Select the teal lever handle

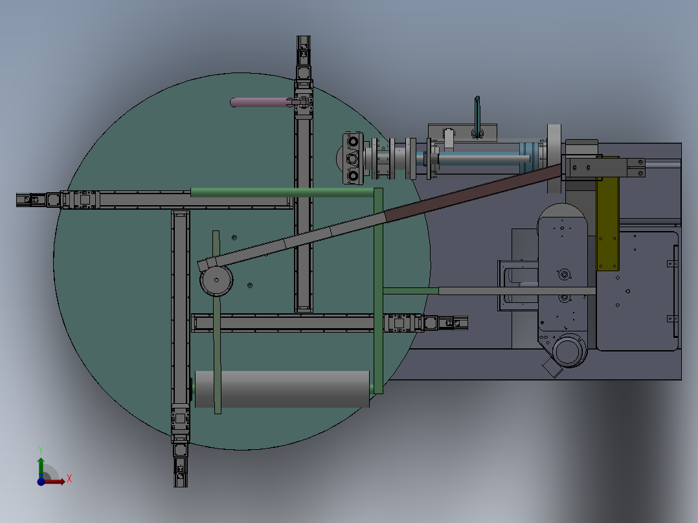(477, 117)
